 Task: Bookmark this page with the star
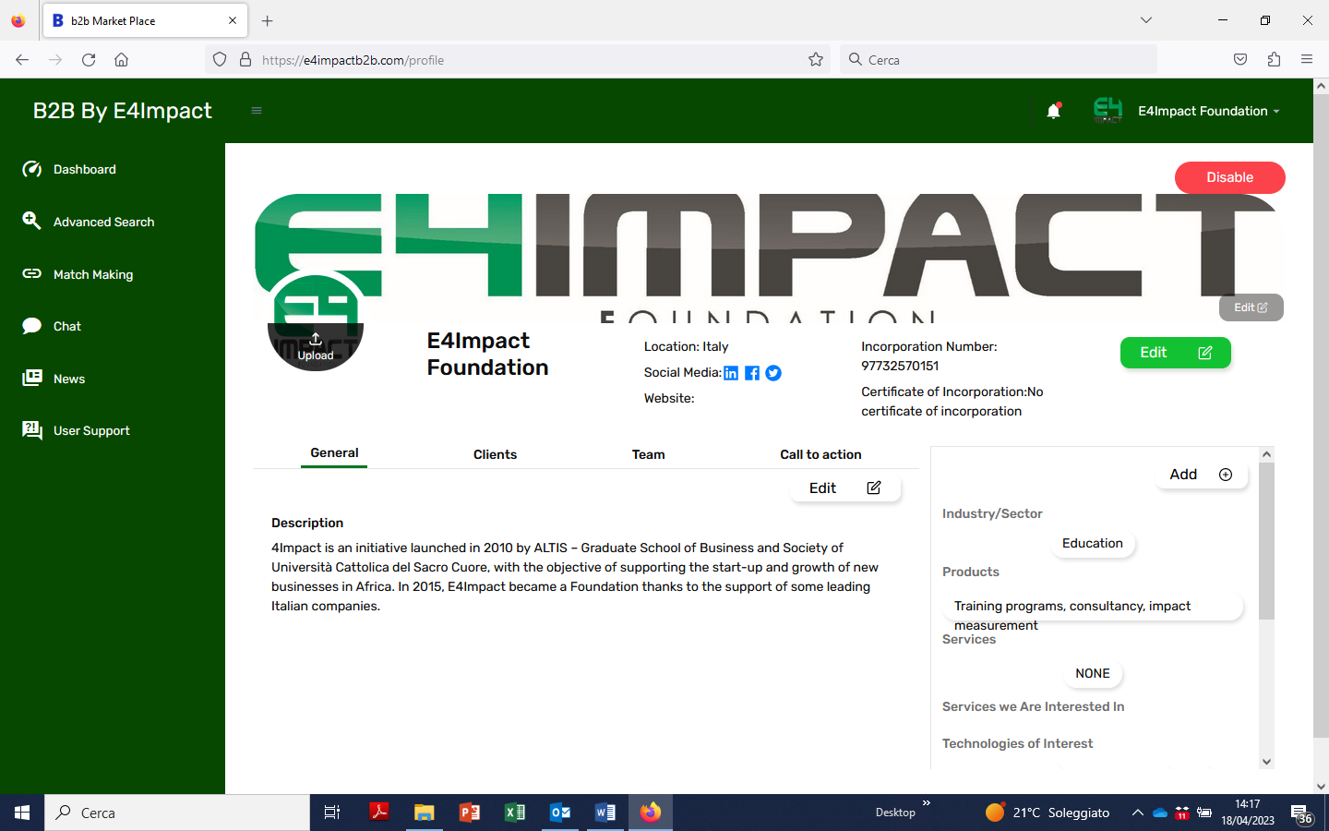(x=816, y=60)
